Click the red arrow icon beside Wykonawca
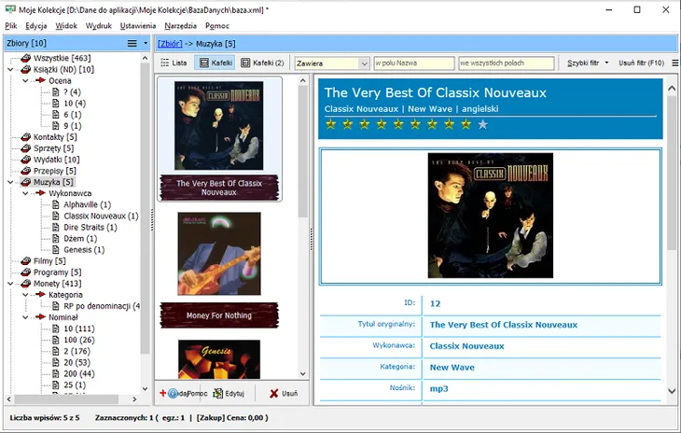 (41, 193)
